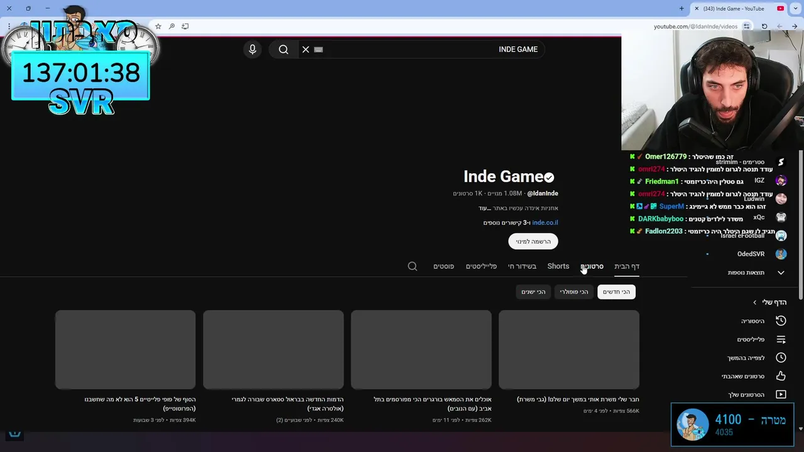The width and height of the screenshot is (804, 452).
Task: Switch to the פוסטים channel tab
Action: click(x=443, y=266)
